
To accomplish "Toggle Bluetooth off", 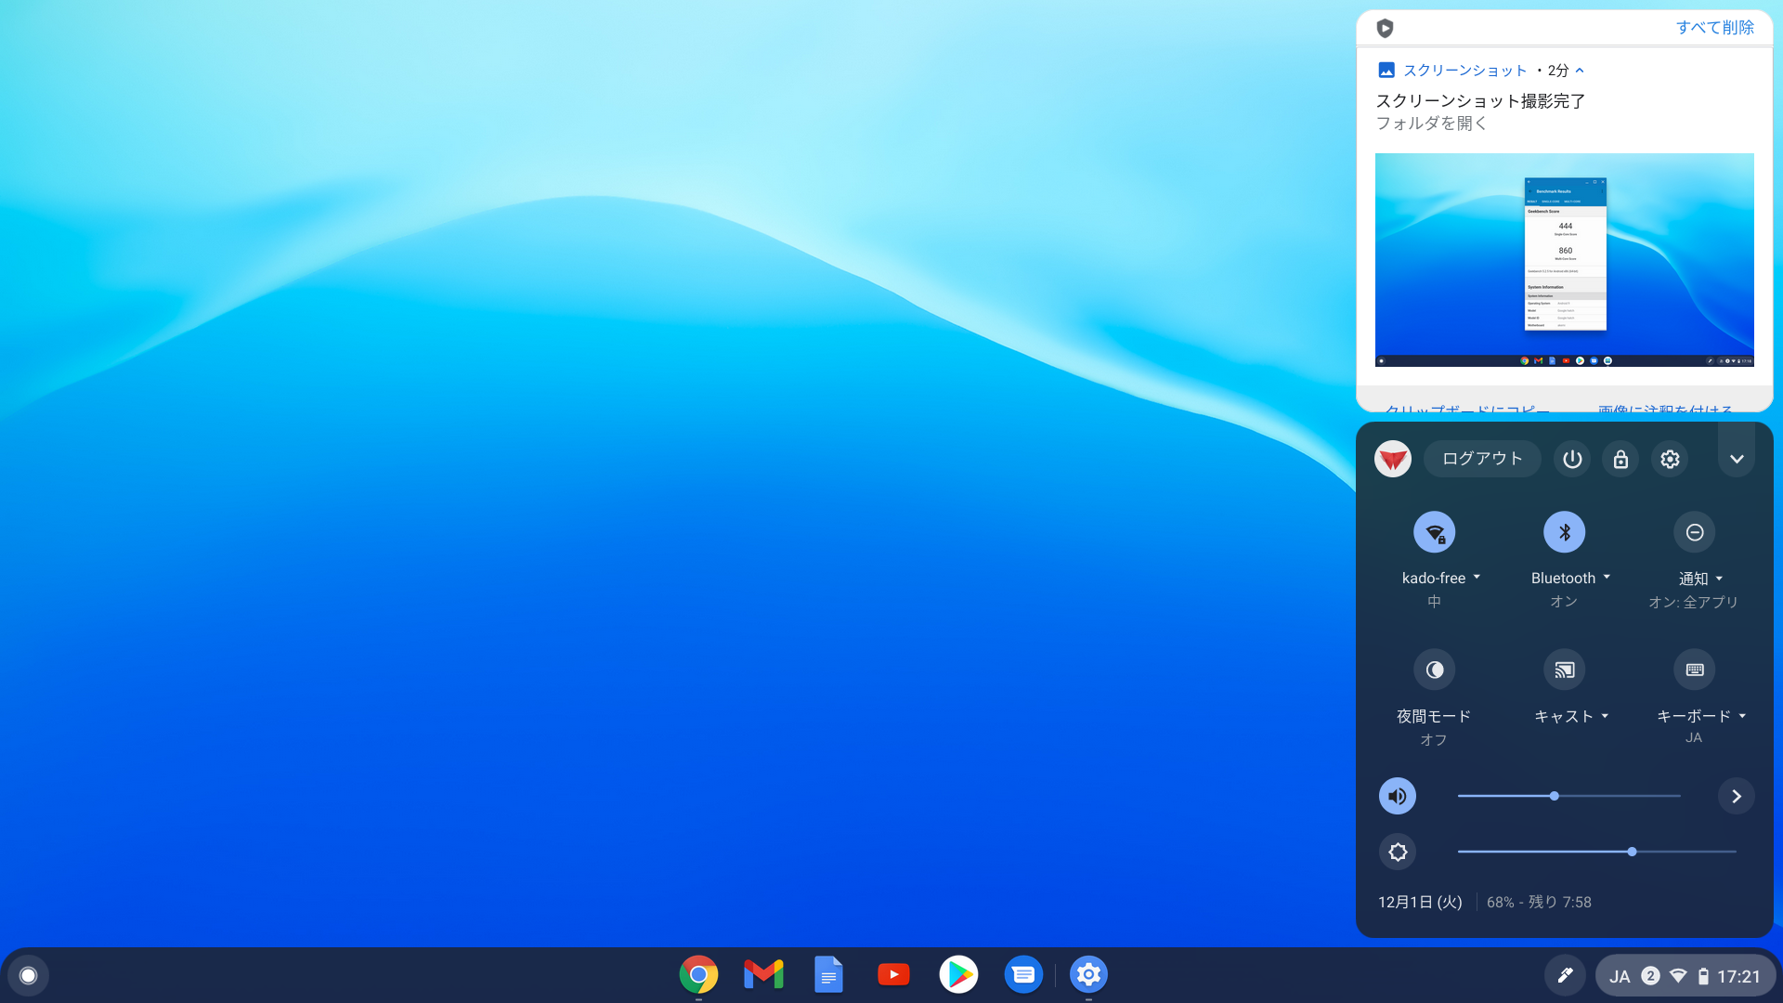I will point(1564,532).
